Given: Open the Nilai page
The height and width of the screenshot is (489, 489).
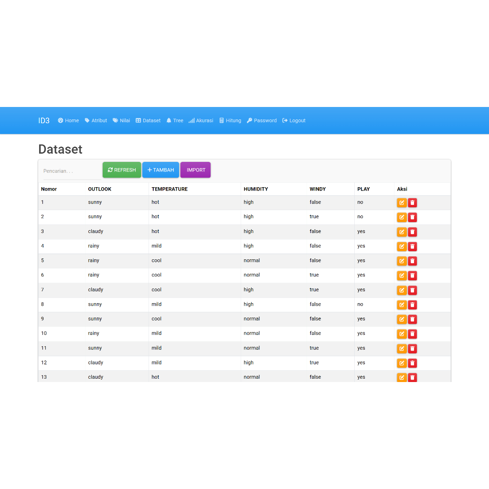Looking at the screenshot, I should (x=121, y=120).
